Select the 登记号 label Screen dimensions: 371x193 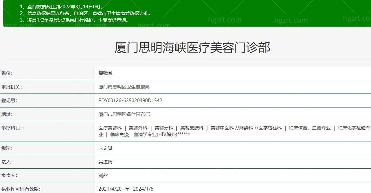pyautogui.click(x=9, y=100)
